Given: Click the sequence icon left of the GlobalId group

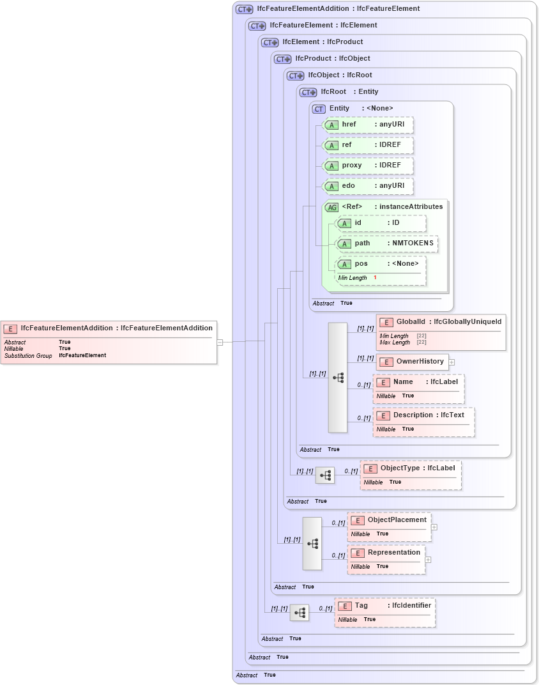Looking at the screenshot, I should point(338,377).
